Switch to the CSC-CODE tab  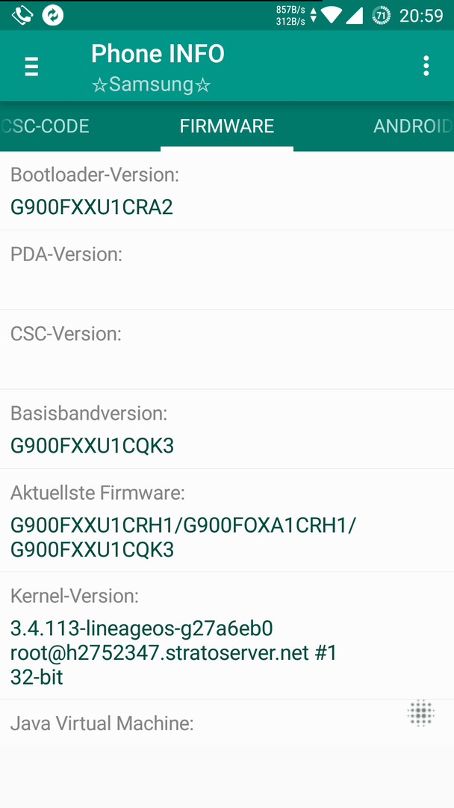tap(46, 126)
